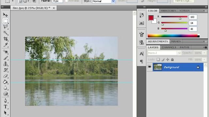Switch to the Channels tab

point(169,47)
